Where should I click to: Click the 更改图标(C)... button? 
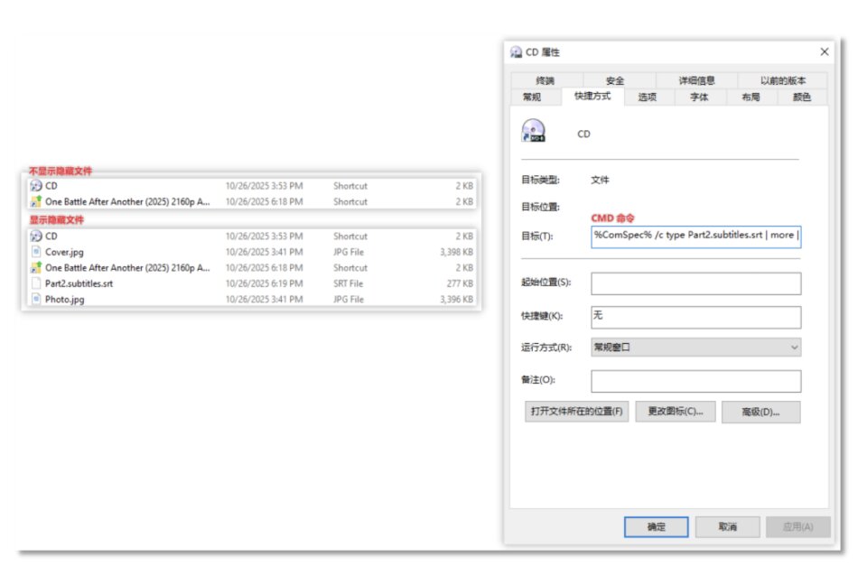pos(676,412)
